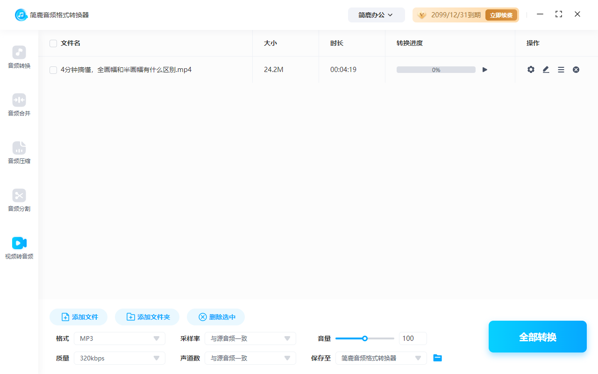The width and height of the screenshot is (598, 374).
Task: Open the 格式 dropdown showing MP3
Action: [119, 338]
